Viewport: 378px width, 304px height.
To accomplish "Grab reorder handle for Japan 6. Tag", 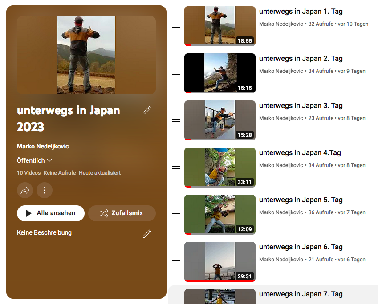I will click(x=176, y=262).
